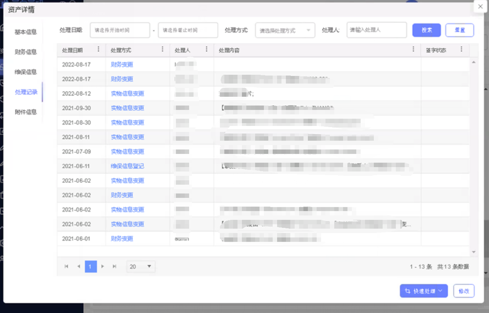The image size is (489, 313).
Task: Open 实物信息变更 link on 2022-08-12 row
Action: point(127,93)
